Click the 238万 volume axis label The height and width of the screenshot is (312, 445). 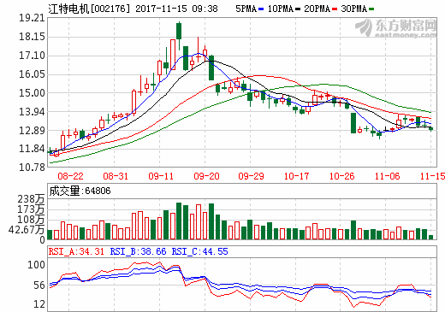[x=31, y=199]
